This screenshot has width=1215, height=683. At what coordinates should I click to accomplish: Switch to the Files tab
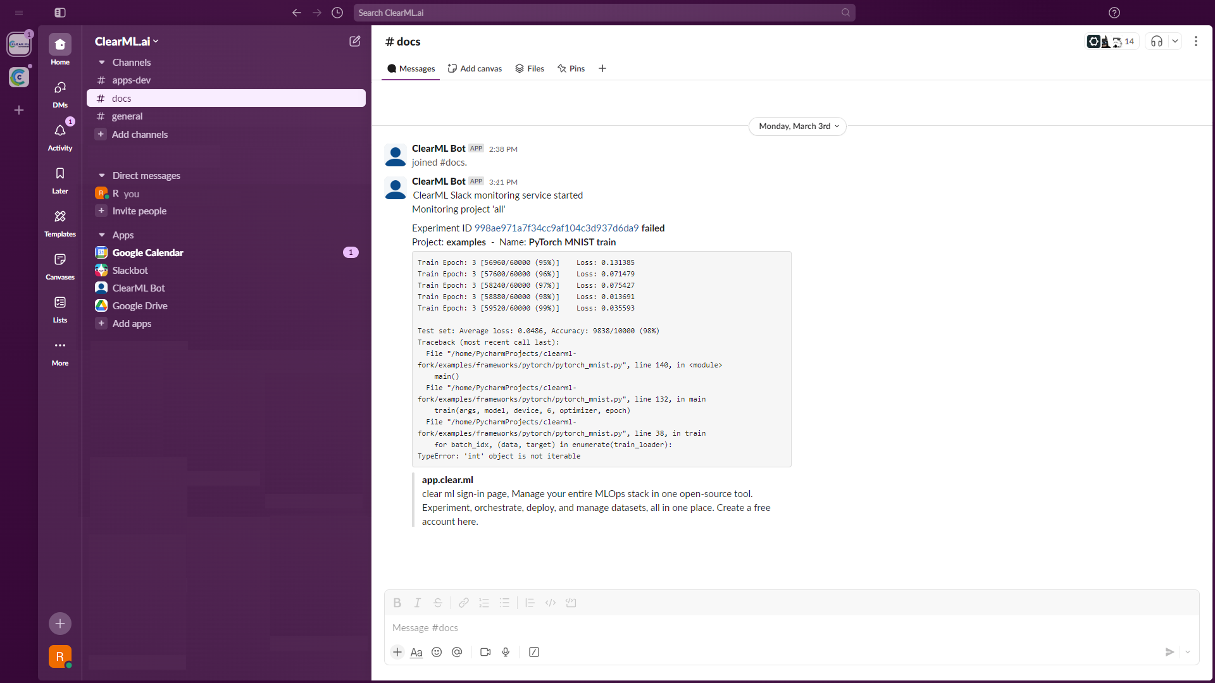(x=530, y=68)
